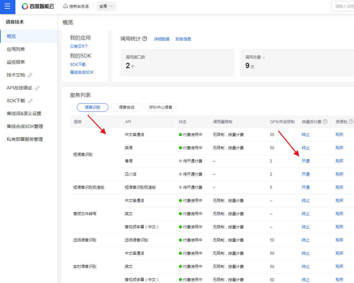The height and width of the screenshot is (283, 354).
Task: Click the 调用总量 value 9次
Action: pos(250,66)
